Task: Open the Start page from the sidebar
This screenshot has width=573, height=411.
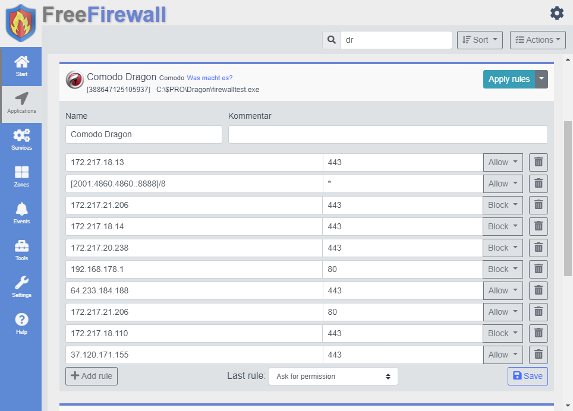Action: (x=21, y=67)
